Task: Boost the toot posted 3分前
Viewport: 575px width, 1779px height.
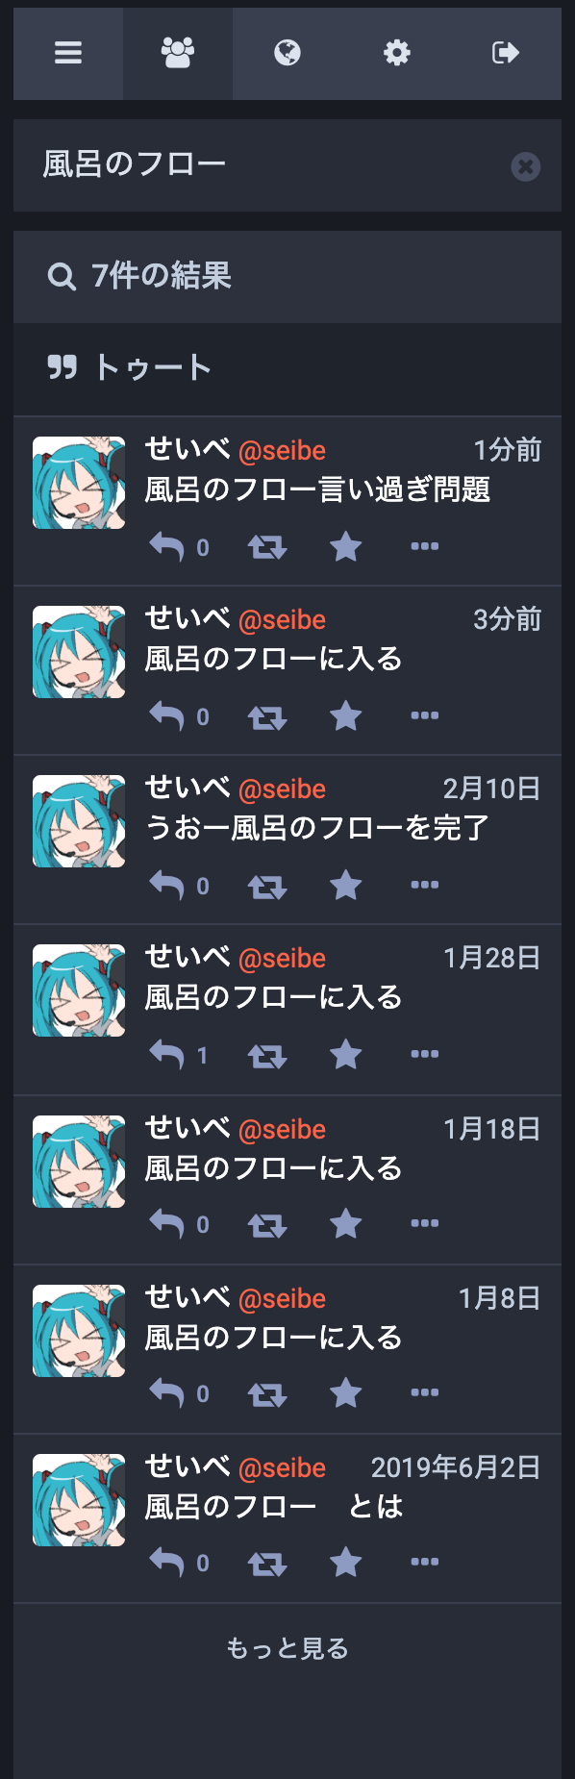Action: click(267, 716)
